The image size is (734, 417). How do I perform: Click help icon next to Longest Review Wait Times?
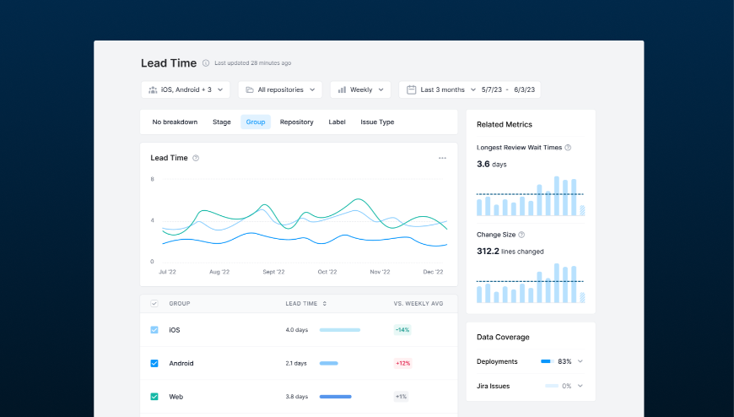tap(568, 148)
